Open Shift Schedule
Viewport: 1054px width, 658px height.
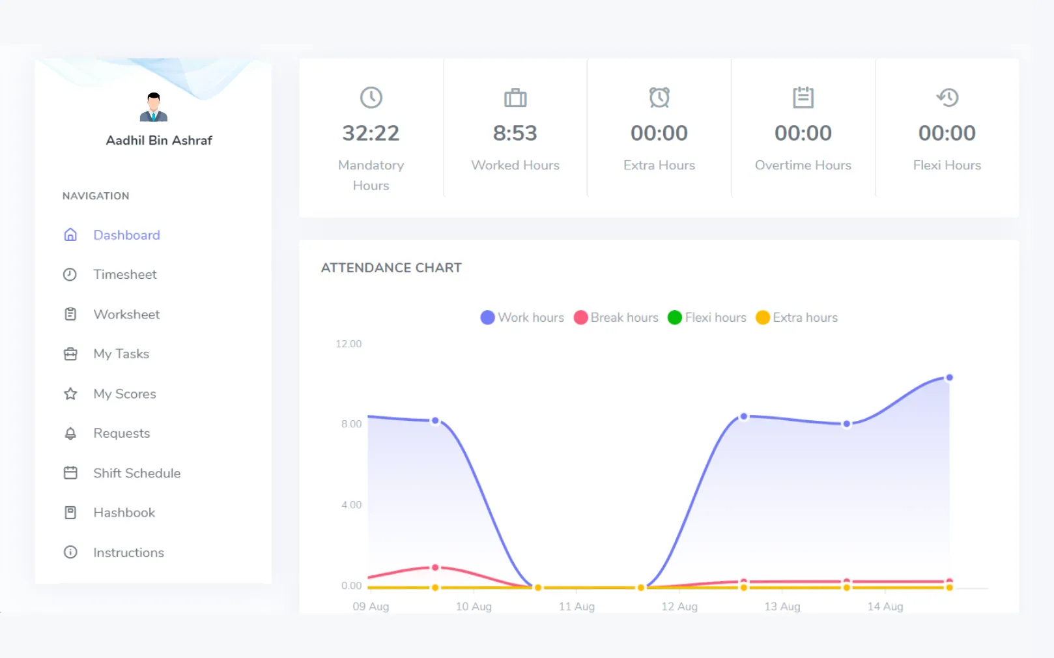tap(137, 473)
